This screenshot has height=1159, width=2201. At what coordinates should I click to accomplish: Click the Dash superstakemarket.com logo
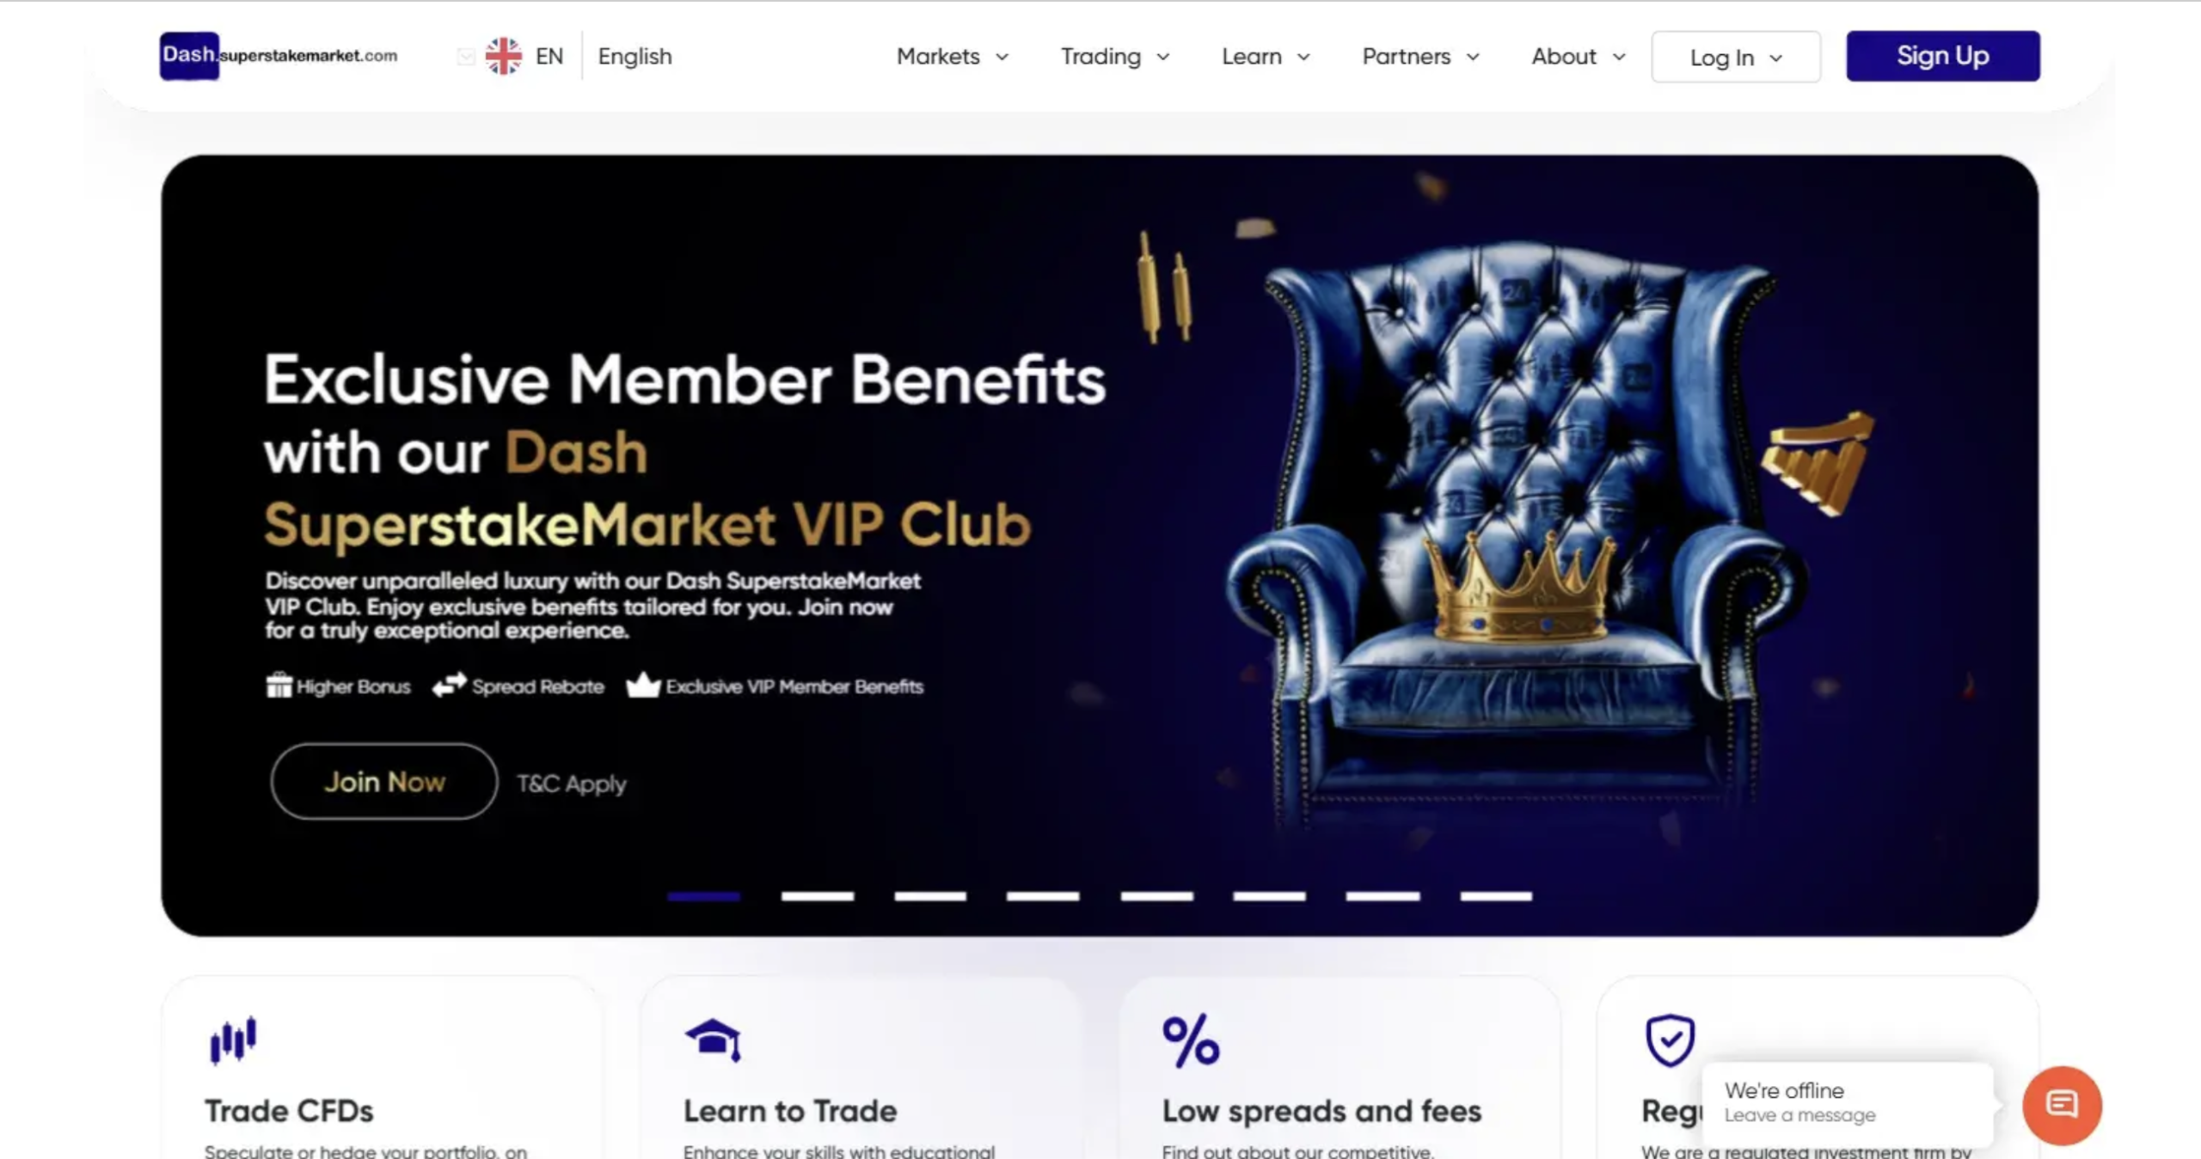[279, 56]
